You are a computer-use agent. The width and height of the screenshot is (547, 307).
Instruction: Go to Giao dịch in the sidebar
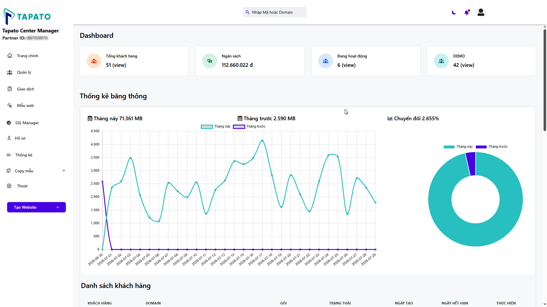coord(25,89)
